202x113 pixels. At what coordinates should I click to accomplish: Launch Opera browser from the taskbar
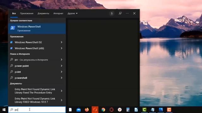(x=111, y=110)
